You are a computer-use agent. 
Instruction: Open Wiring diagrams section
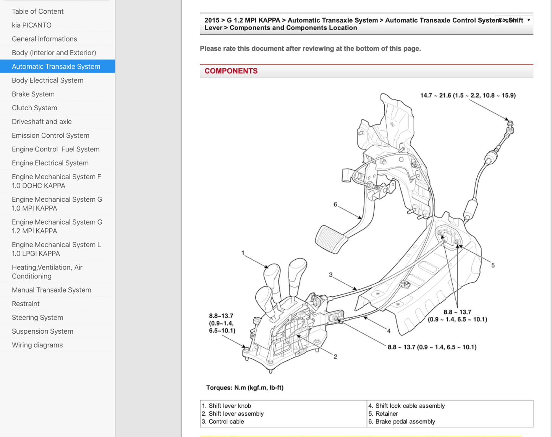click(37, 345)
